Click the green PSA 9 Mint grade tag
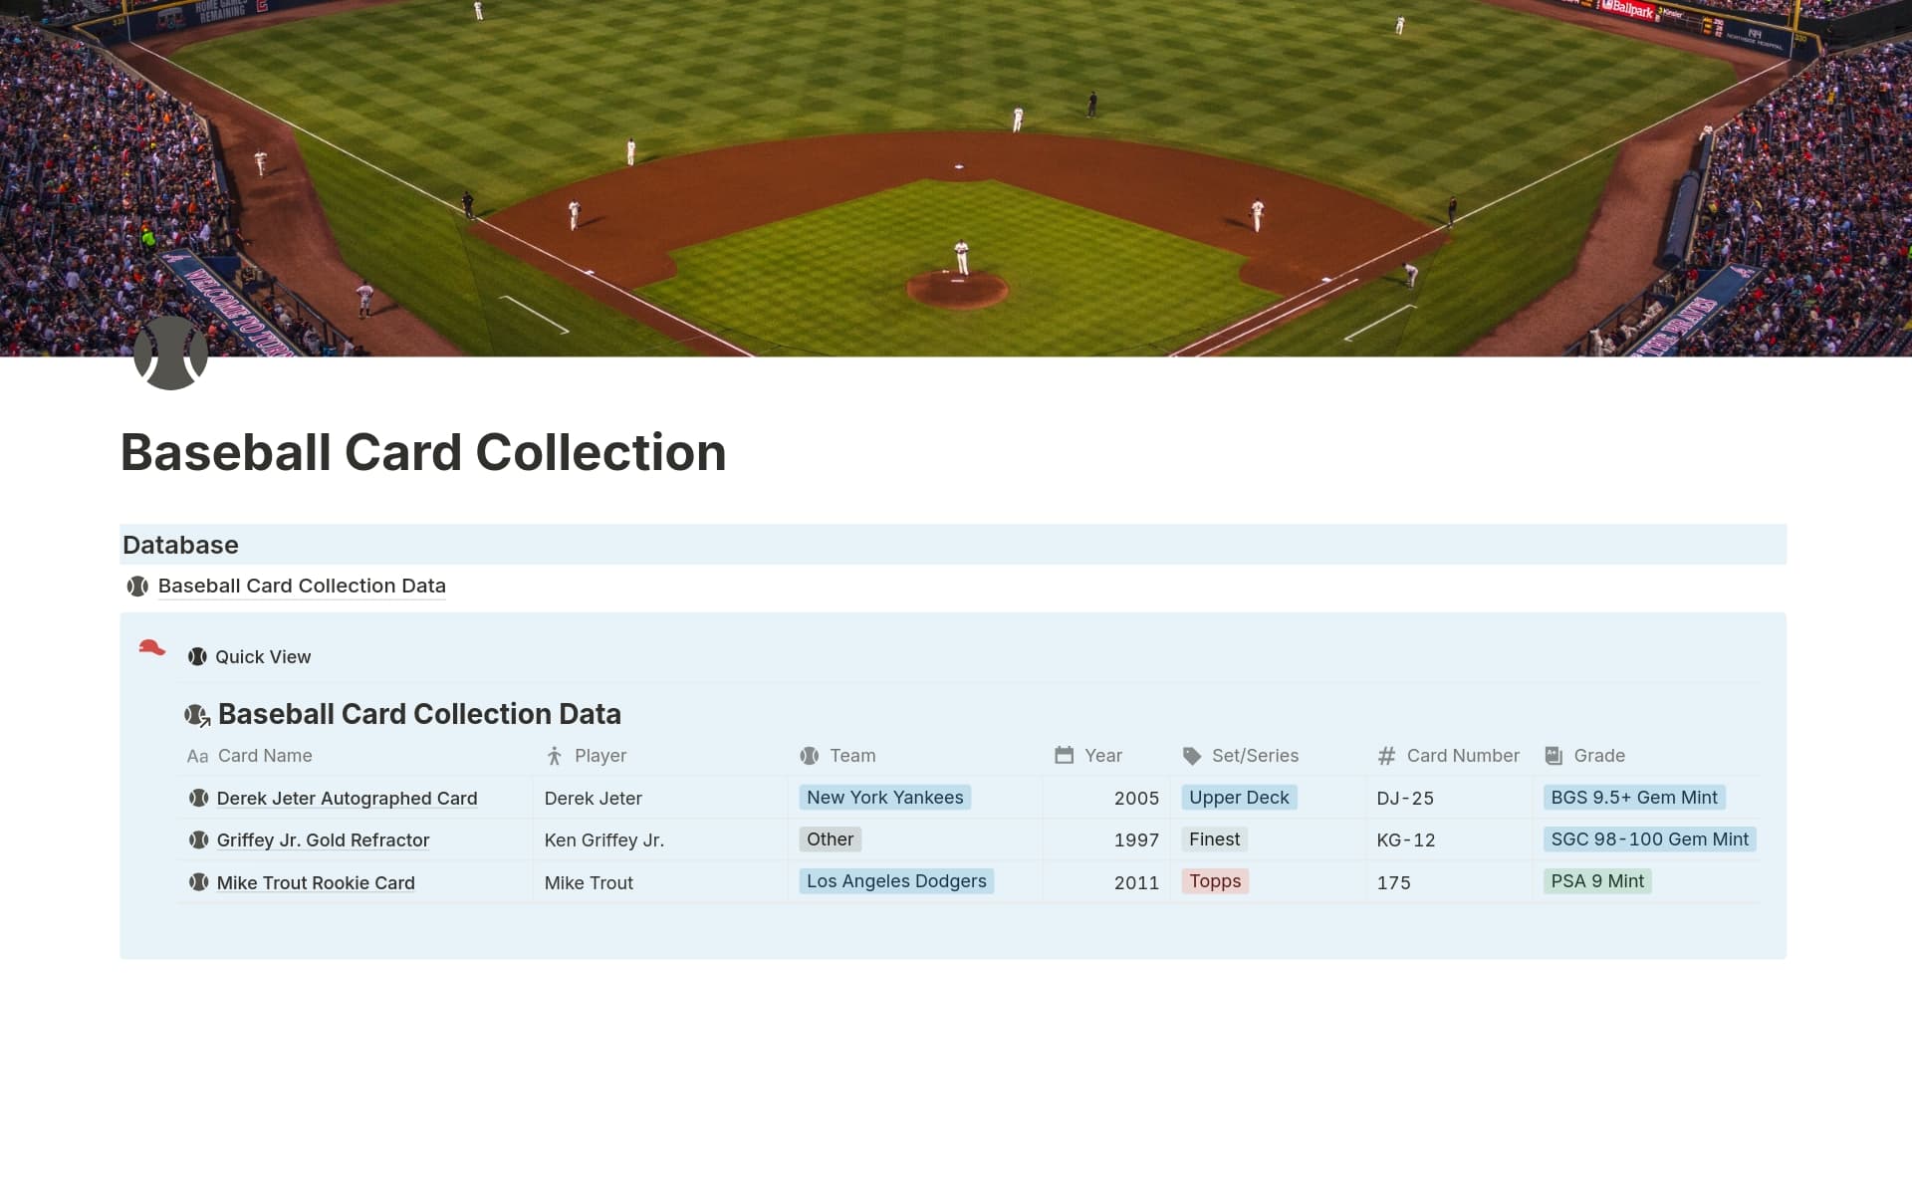 pyautogui.click(x=1597, y=881)
